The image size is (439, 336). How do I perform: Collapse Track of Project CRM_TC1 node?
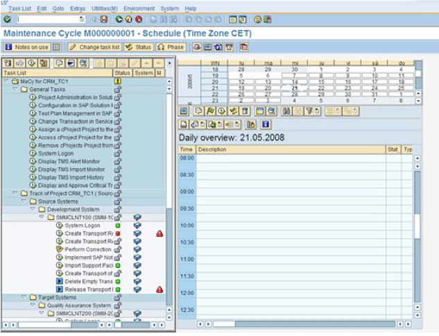click(15, 193)
